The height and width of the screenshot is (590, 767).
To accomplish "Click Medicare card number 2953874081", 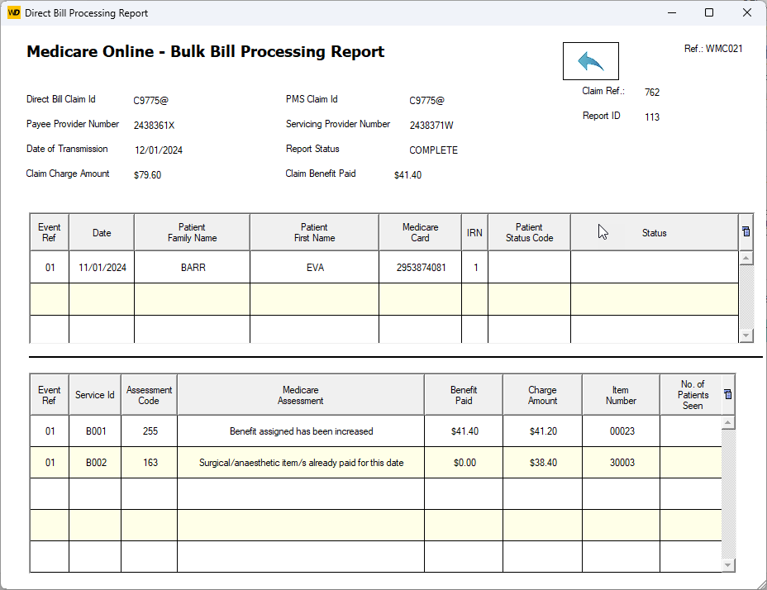I will [x=421, y=268].
